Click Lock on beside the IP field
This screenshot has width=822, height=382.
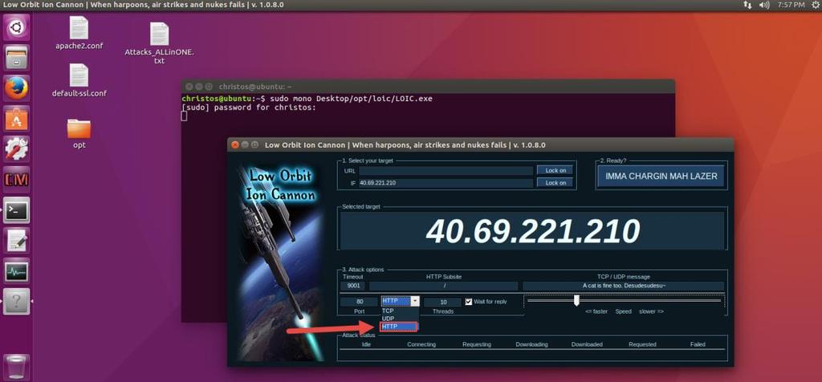tap(555, 183)
